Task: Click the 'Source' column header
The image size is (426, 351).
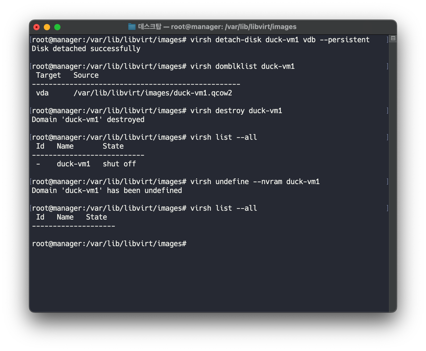Action: (x=86, y=75)
